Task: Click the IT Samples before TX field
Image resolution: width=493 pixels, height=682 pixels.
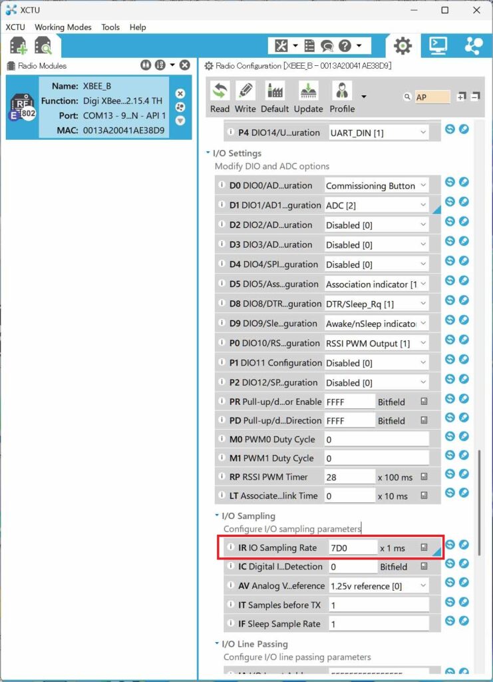Action: coord(379,605)
